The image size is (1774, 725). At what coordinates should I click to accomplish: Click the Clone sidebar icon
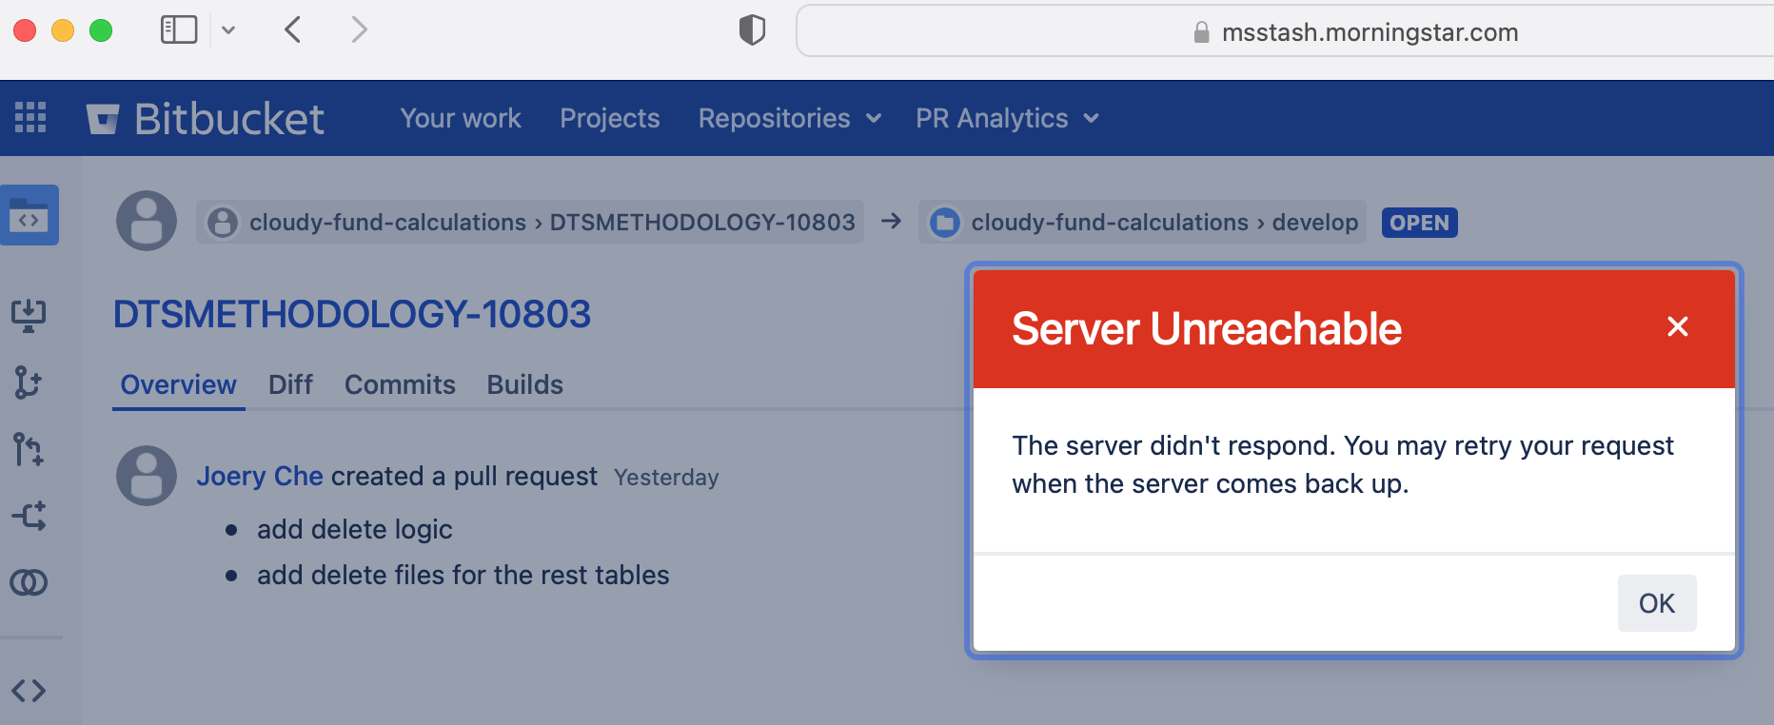(x=29, y=315)
